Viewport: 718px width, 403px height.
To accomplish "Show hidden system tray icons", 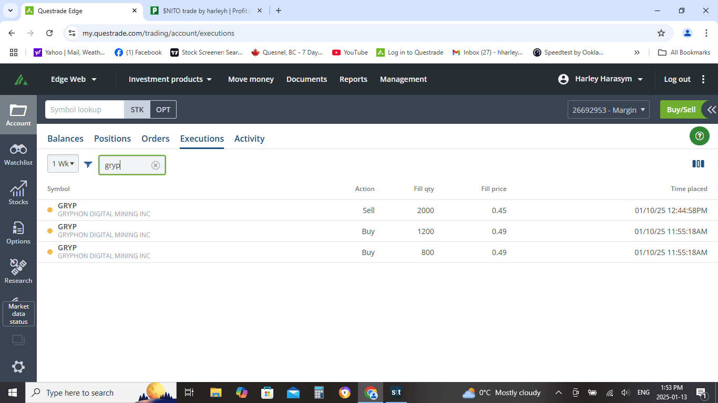I will click(x=559, y=393).
